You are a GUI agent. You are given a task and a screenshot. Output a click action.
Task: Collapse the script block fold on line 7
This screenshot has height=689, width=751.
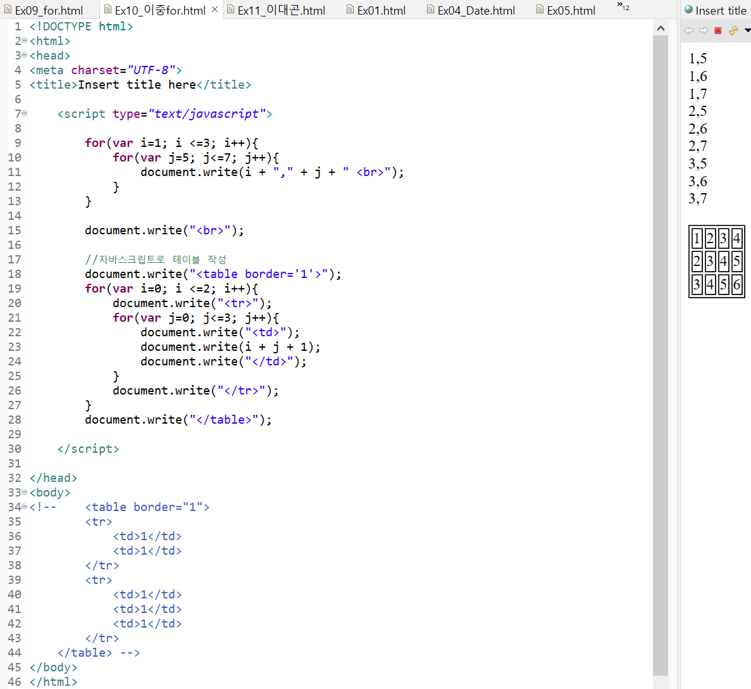coord(25,113)
